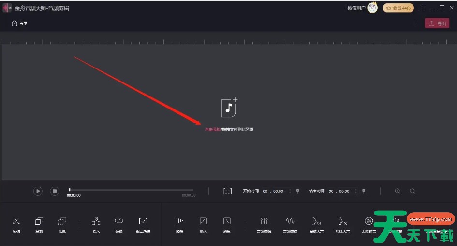This screenshot has width=457, height=246.
Task: Click the app logo in title bar
Action: [x=7, y=8]
